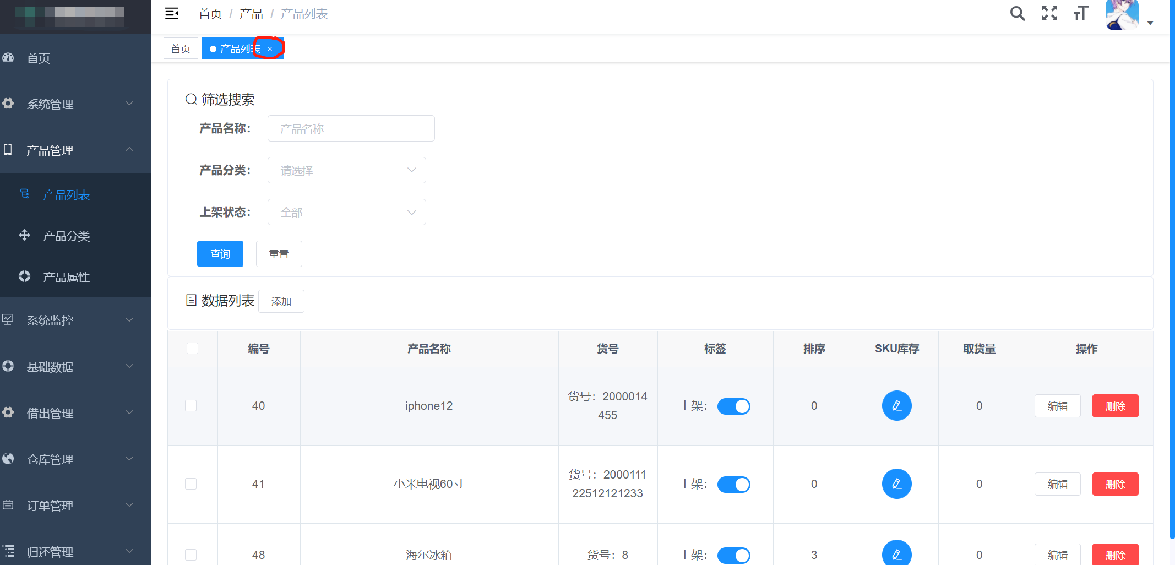Click the 首页 breadcrumb link
The image size is (1175, 565).
pos(210,14)
